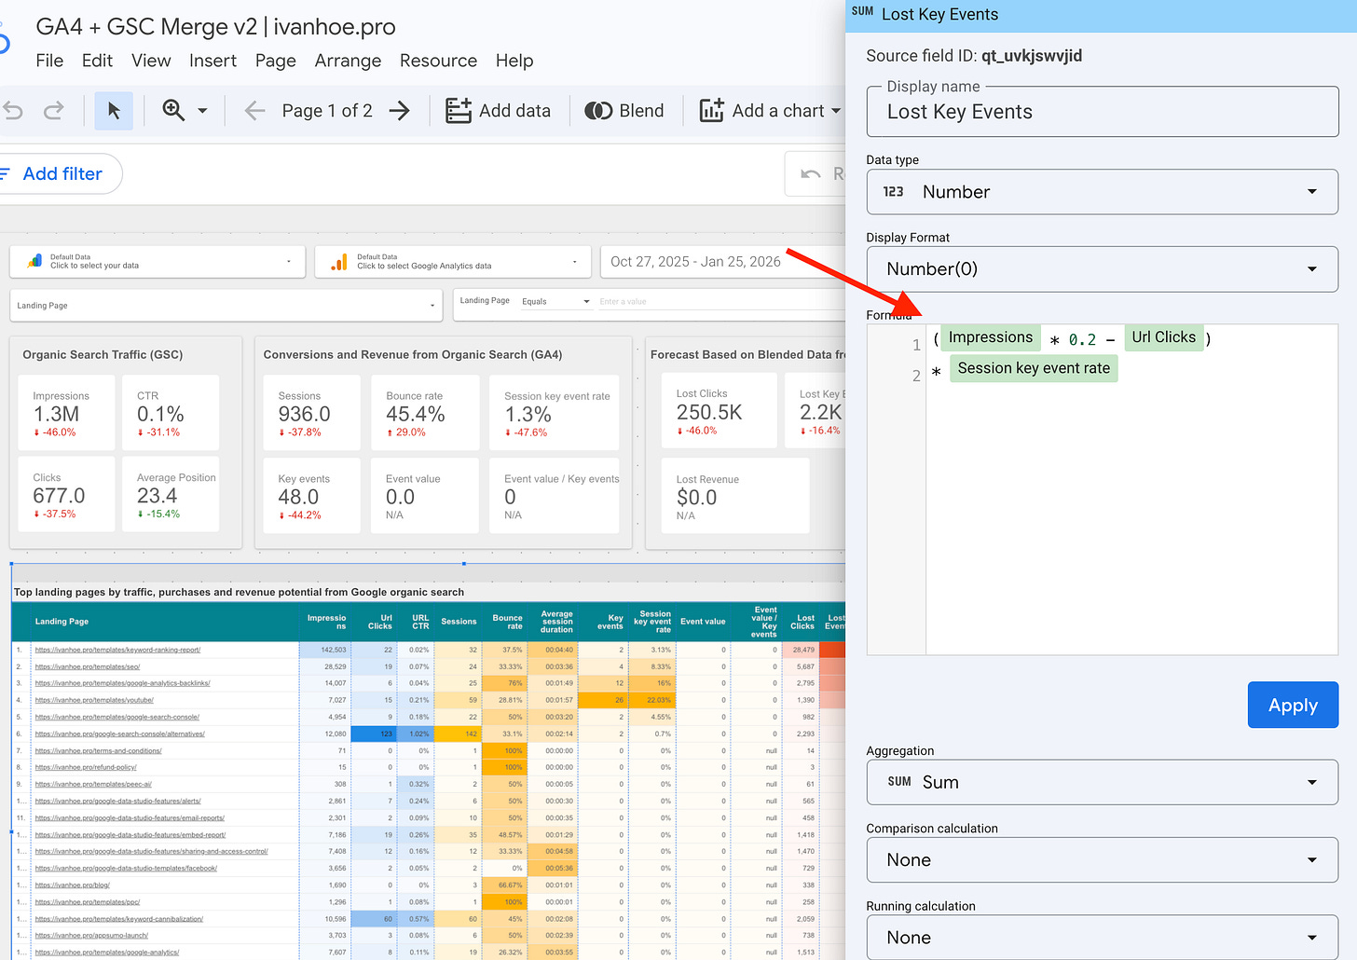Click the SUM icon in panel header
The height and width of the screenshot is (960, 1357).
pos(862,12)
